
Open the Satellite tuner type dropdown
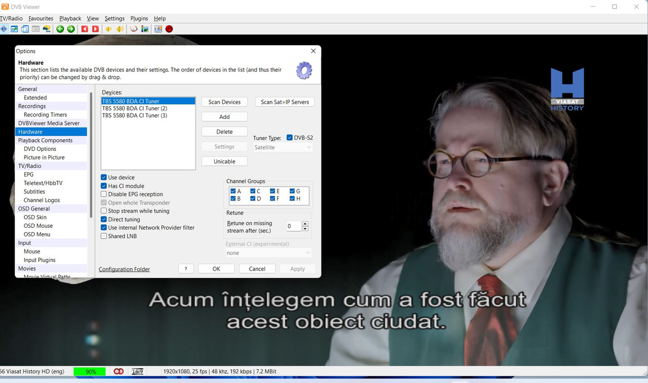pos(283,147)
